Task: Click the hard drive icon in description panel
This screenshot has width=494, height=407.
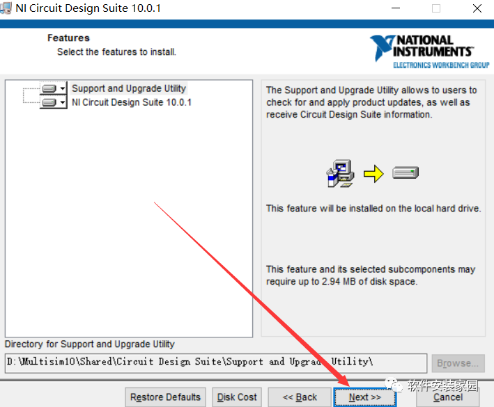Action: click(406, 173)
